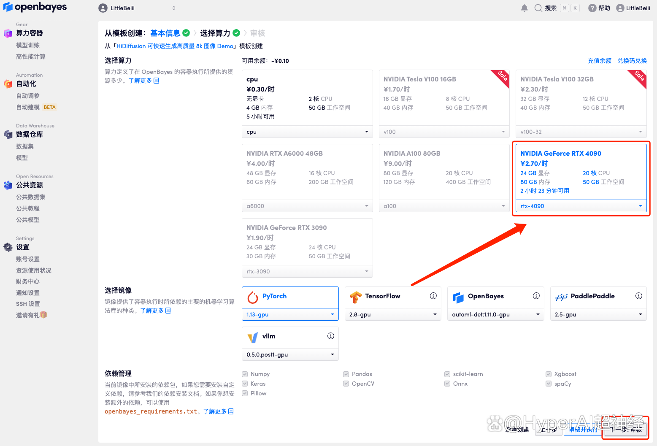Open the 帮助 question mark icon
This screenshot has width=657, height=446.
(x=592, y=8)
